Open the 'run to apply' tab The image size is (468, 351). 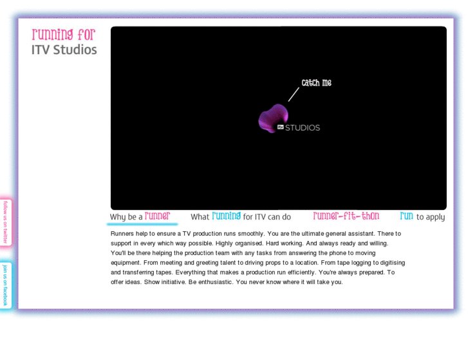coord(422,216)
